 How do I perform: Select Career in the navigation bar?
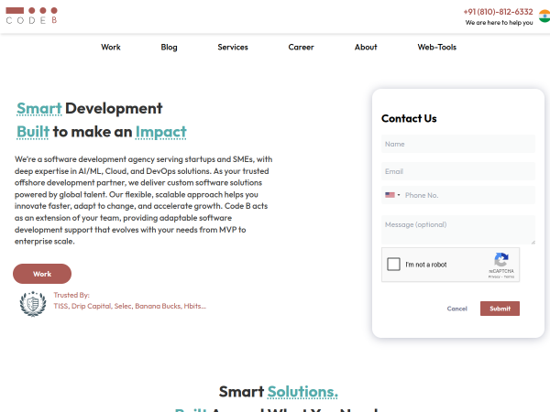pos(301,47)
